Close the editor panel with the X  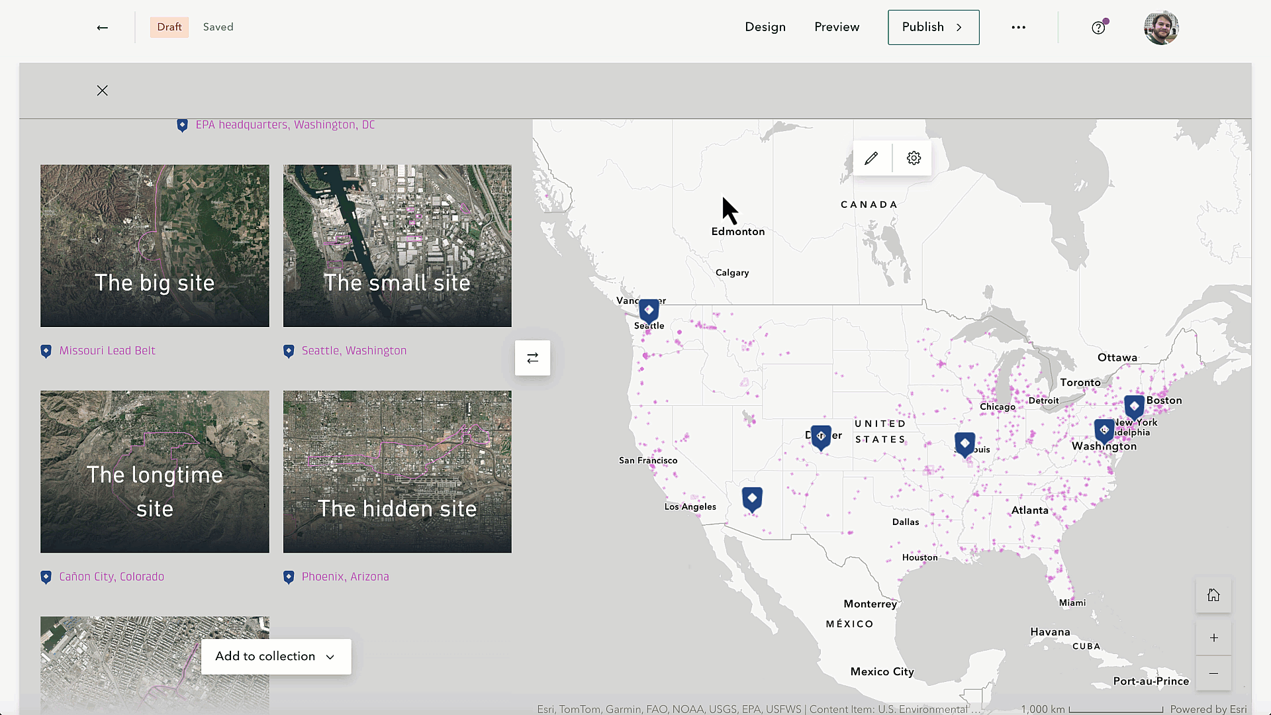point(102,90)
